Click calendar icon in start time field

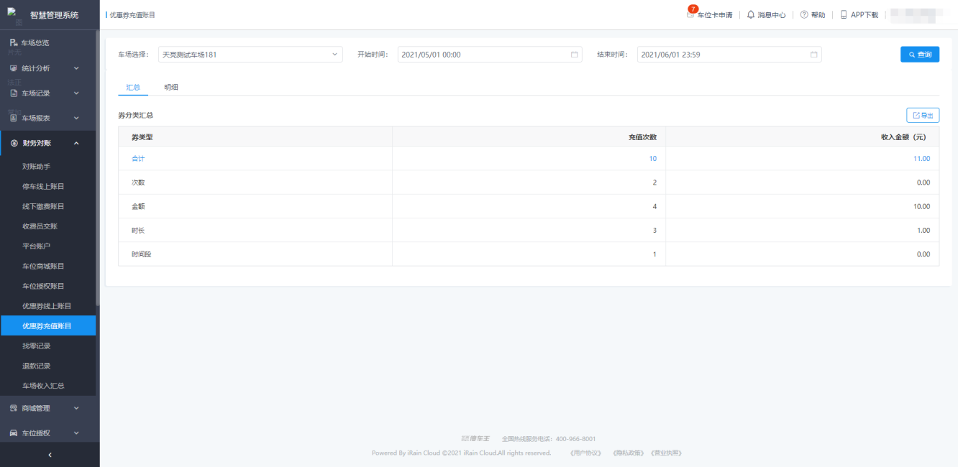click(574, 55)
